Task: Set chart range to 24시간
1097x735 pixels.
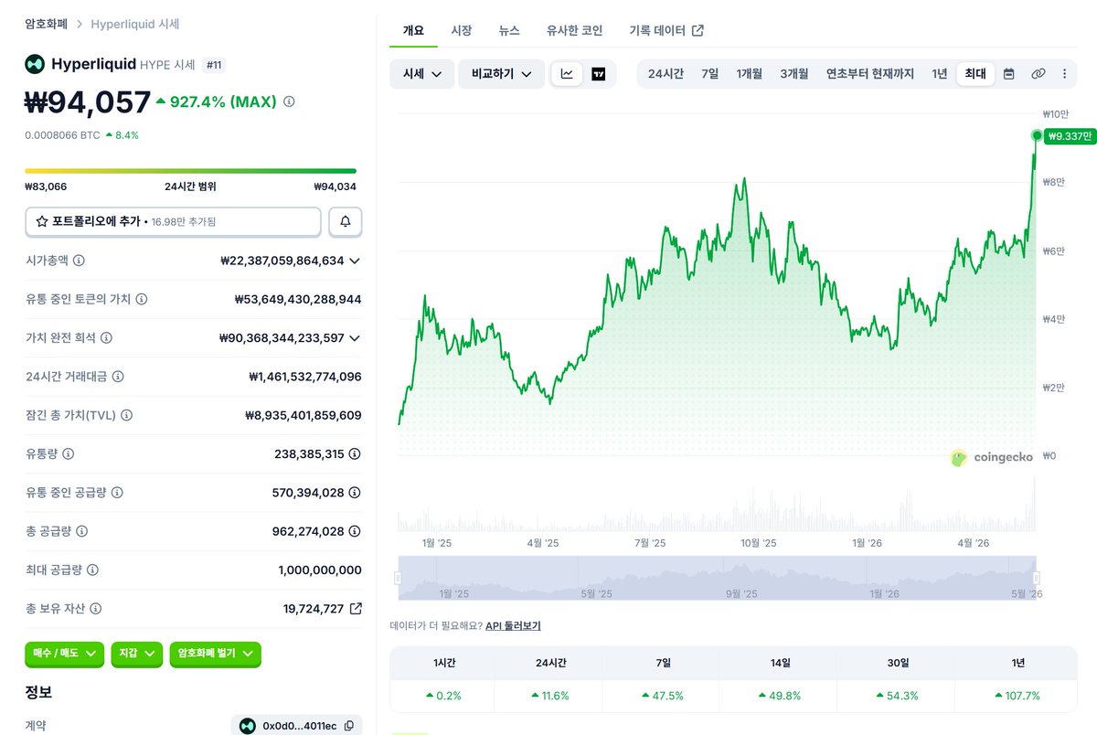Action: coord(666,74)
